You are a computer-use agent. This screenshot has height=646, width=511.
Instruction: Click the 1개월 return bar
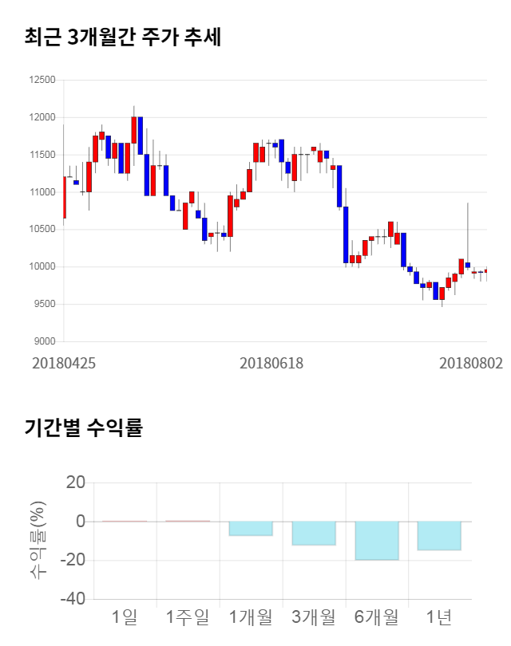tap(251, 528)
